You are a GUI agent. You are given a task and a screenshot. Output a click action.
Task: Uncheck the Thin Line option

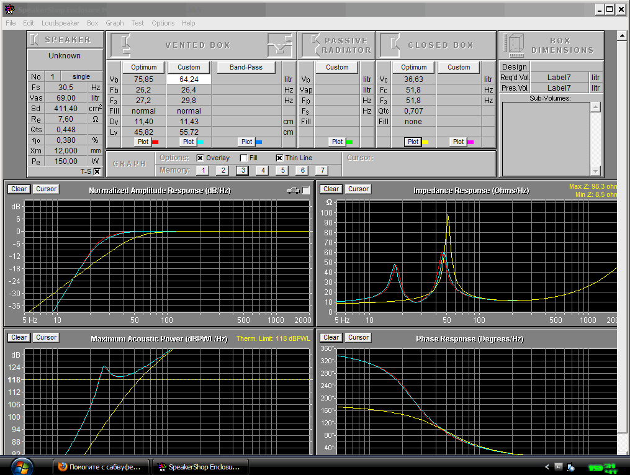click(x=279, y=158)
